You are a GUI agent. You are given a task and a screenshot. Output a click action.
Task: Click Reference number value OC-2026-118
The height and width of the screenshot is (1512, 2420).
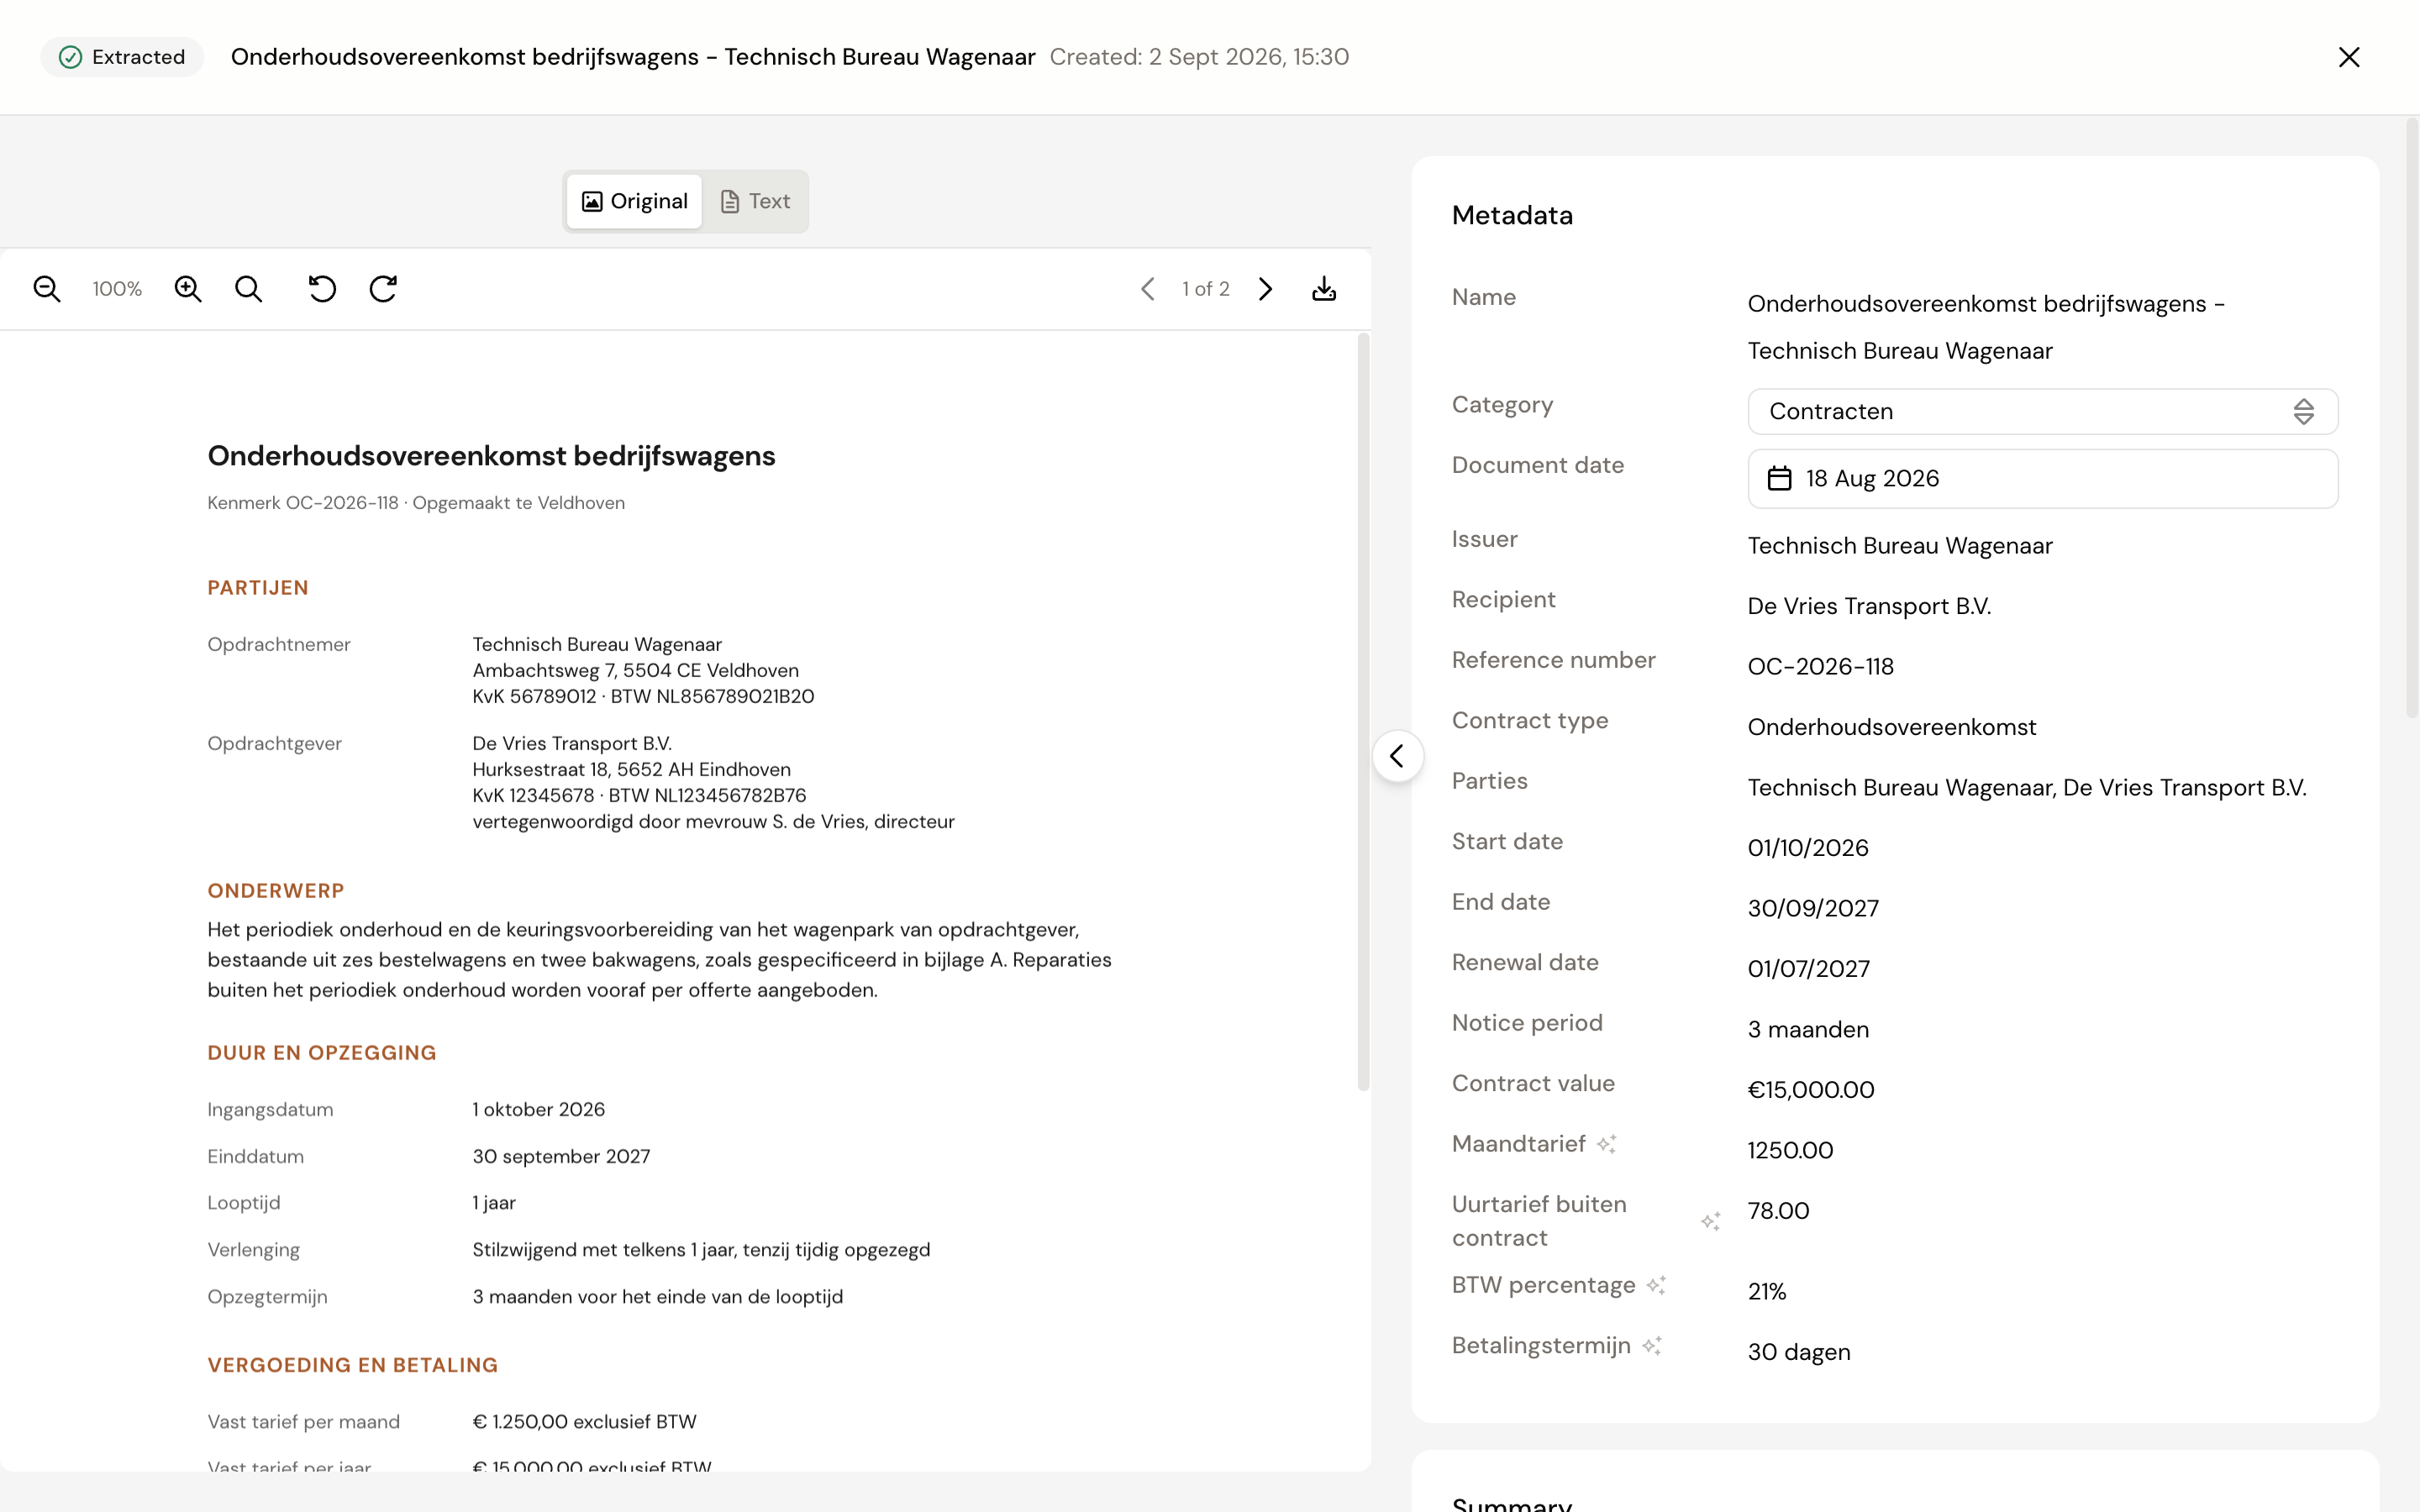1820,667
